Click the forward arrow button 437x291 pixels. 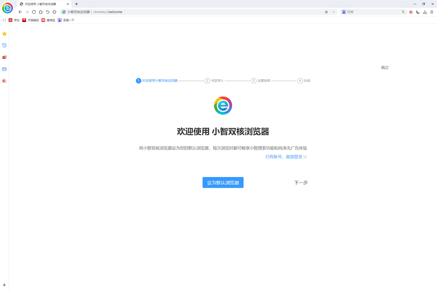27,12
